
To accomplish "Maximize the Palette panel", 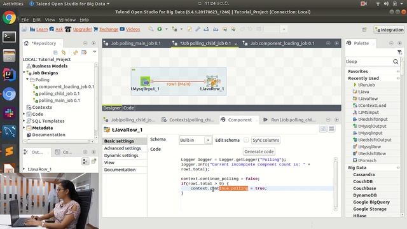I will tap(399, 43).
